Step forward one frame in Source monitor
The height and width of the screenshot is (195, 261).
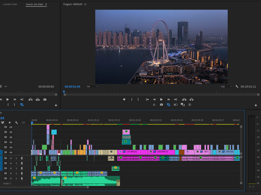(15, 100)
